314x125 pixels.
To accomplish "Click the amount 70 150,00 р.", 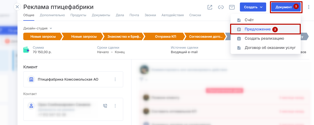I will coord(42,52).
